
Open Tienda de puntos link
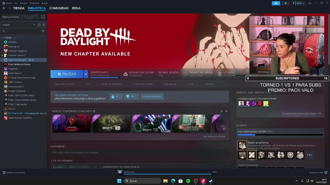pos(143,84)
